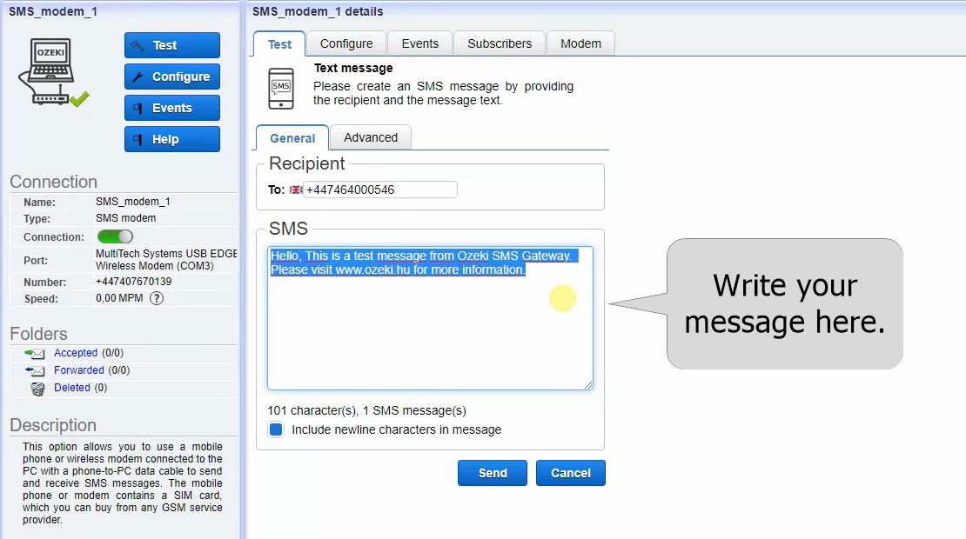Switch to the Modem tab
966x539 pixels.
coord(580,43)
